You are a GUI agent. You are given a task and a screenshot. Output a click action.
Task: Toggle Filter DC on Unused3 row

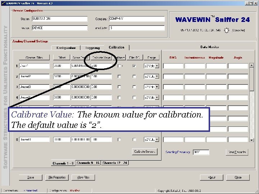click(x=134, y=87)
